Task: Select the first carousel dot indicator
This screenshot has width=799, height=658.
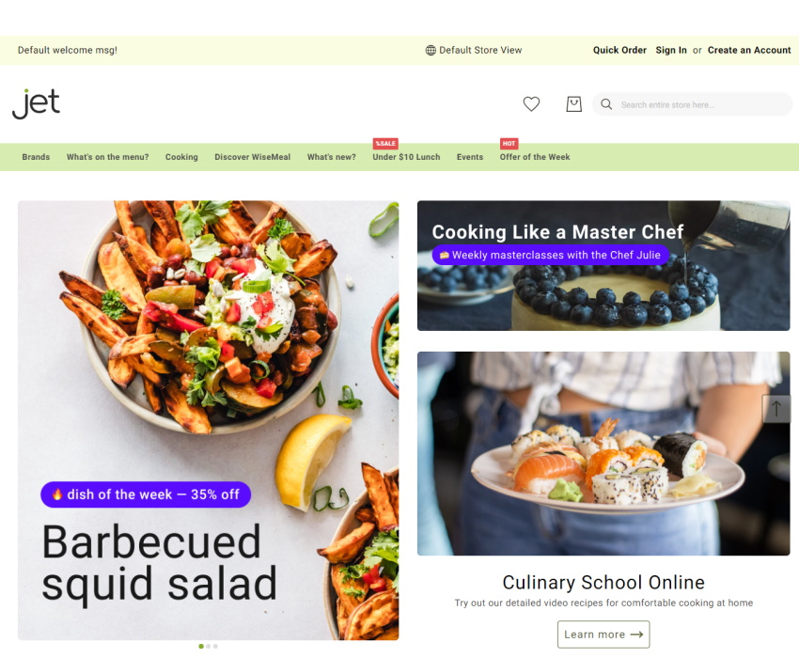Action: pyautogui.click(x=201, y=647)
